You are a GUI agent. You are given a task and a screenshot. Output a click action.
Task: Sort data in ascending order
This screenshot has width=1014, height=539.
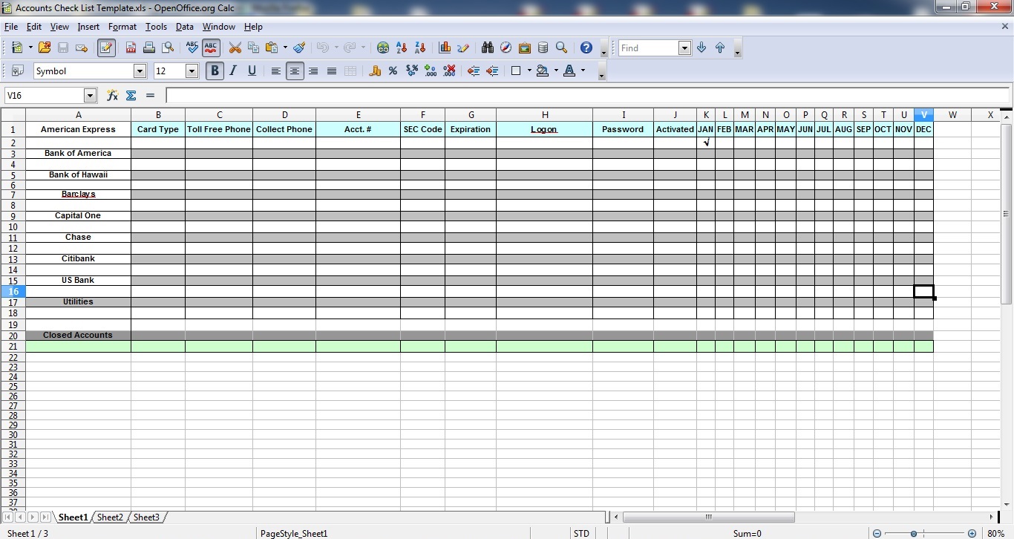pos(402,48)
